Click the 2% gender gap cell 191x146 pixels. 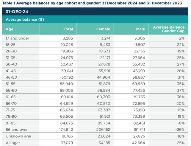(x=182, y=38)
